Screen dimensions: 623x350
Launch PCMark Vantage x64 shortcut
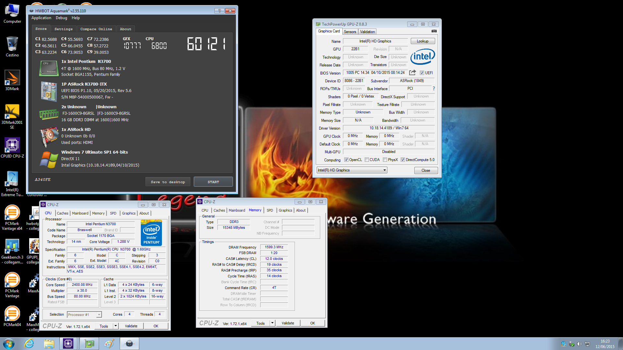point(12,217)
